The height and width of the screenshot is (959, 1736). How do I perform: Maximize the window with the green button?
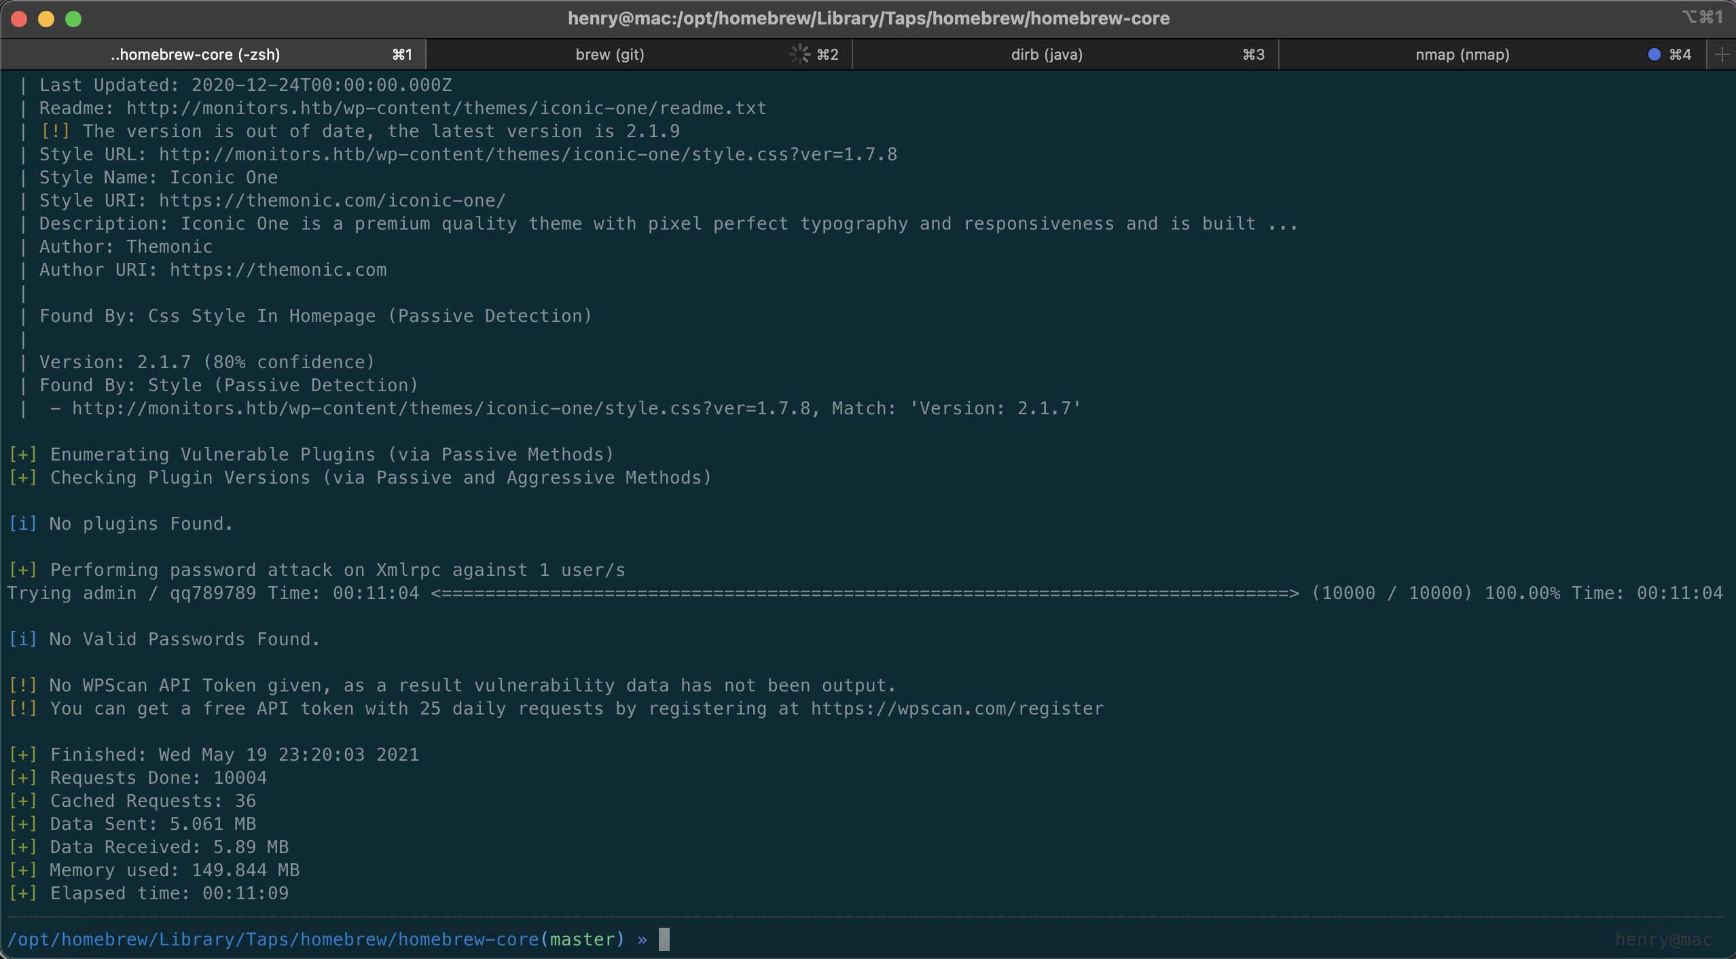73,18
